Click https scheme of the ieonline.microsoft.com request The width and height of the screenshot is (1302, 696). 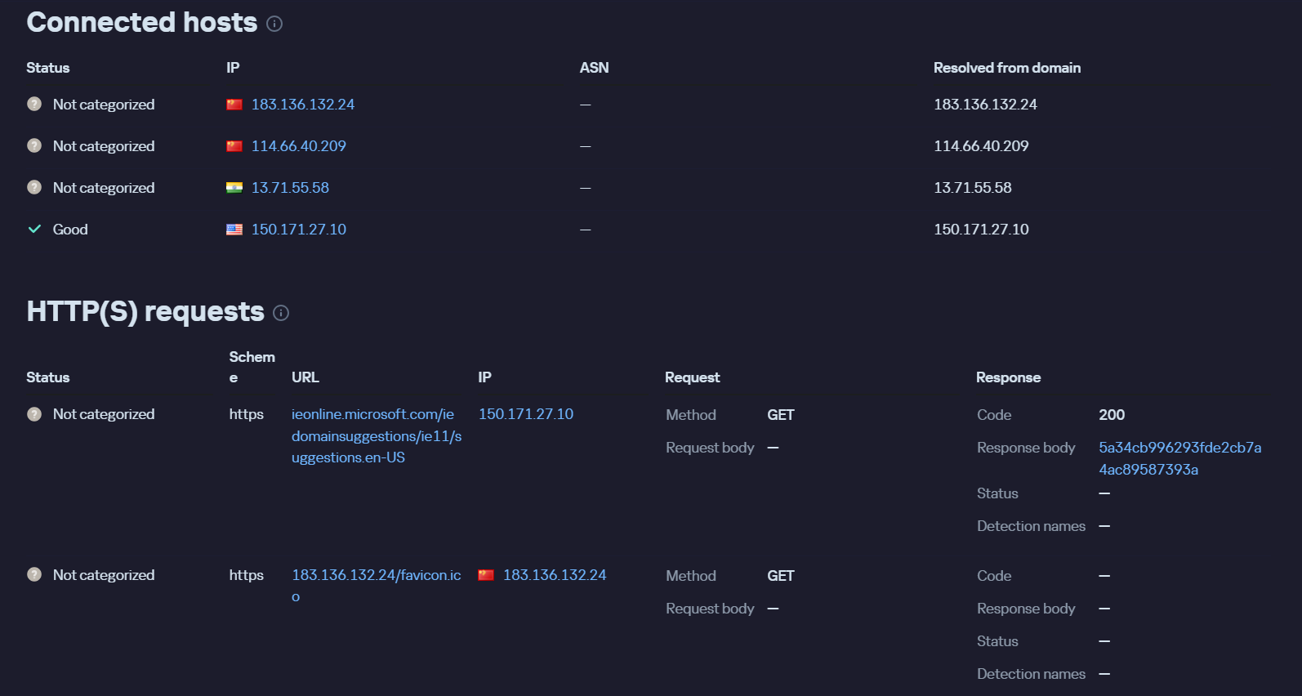pos(247,414)
